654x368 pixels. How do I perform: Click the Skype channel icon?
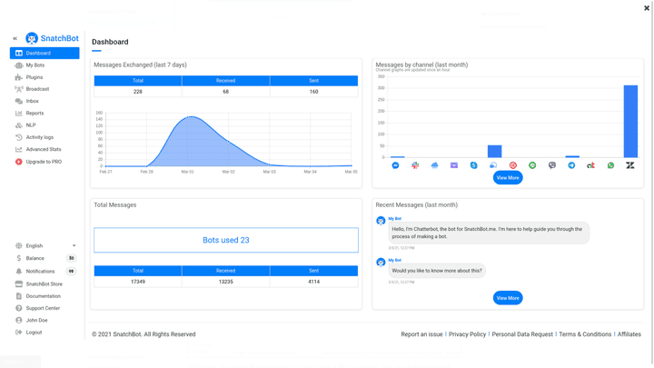point(474,165)
